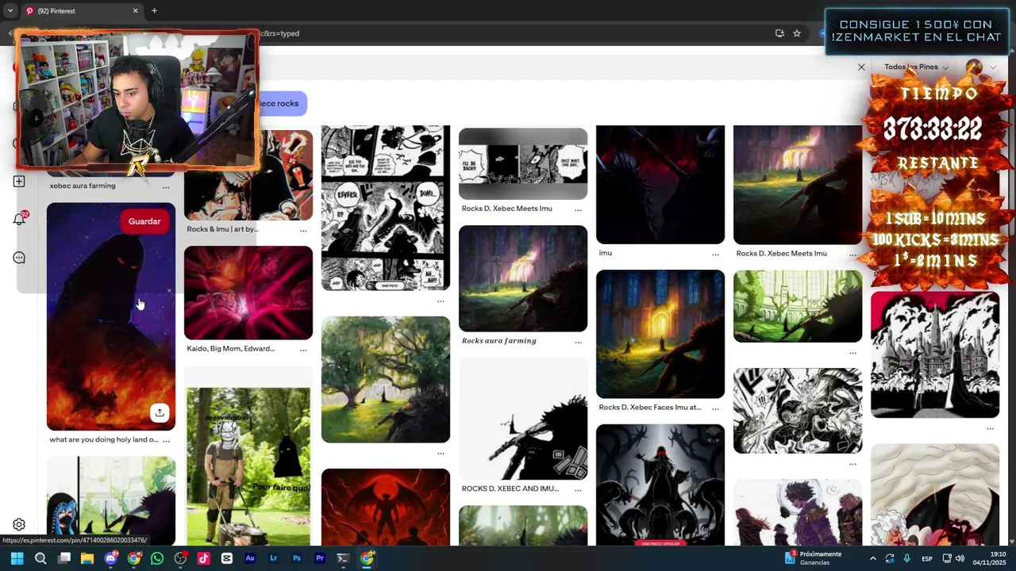The height and width of the screenshot is (571, 1016).
Task: Click the microphone icon in system tray
Action: point(906,558)
